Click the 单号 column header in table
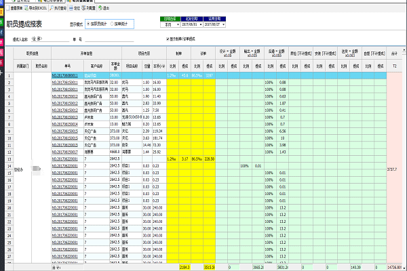 (x=66, y=65)
